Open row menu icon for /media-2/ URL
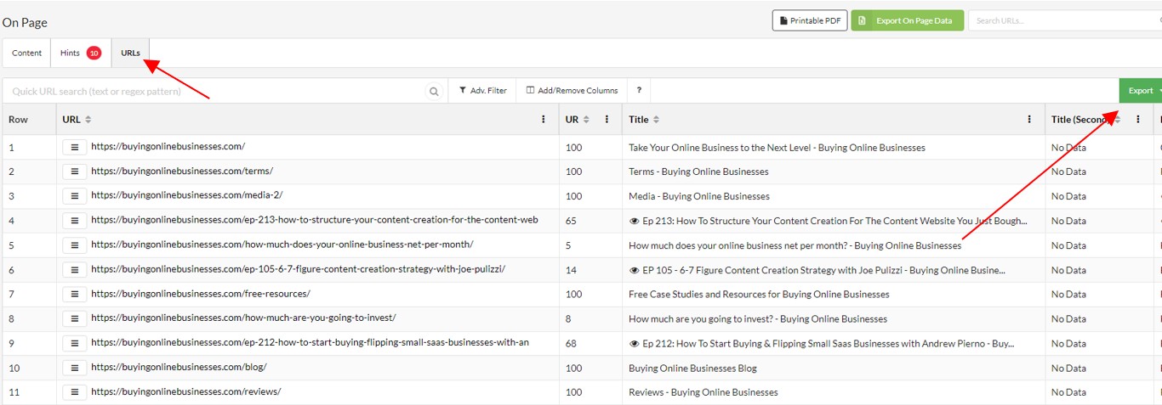The image size is (1162, 405). [74, 196]
